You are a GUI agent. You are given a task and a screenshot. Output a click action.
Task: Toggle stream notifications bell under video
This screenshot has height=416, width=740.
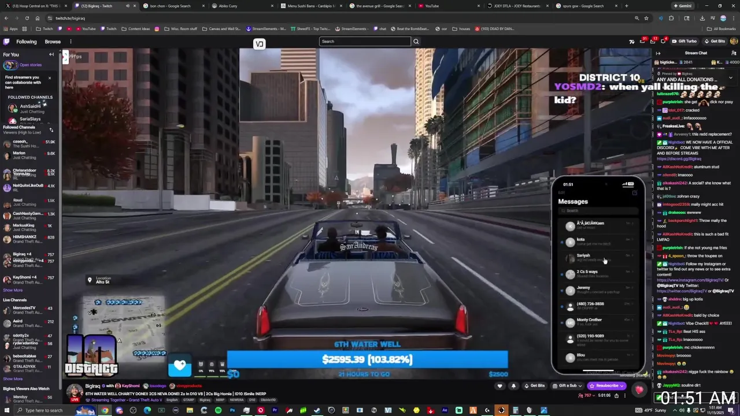tap(513, 386)
